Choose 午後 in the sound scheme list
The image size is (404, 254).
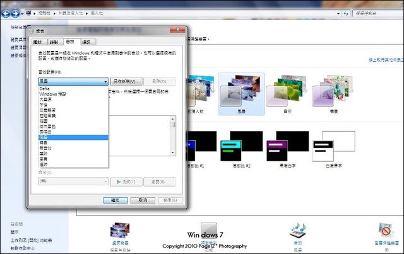pyautogui.click(x=73, y=105)
